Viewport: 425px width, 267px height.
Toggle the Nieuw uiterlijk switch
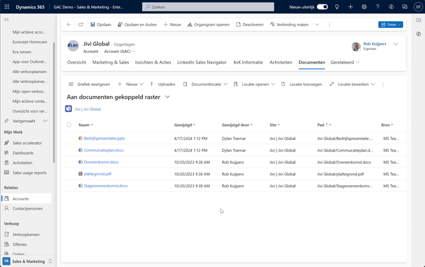pyautogui.click(x=322, y=7)
